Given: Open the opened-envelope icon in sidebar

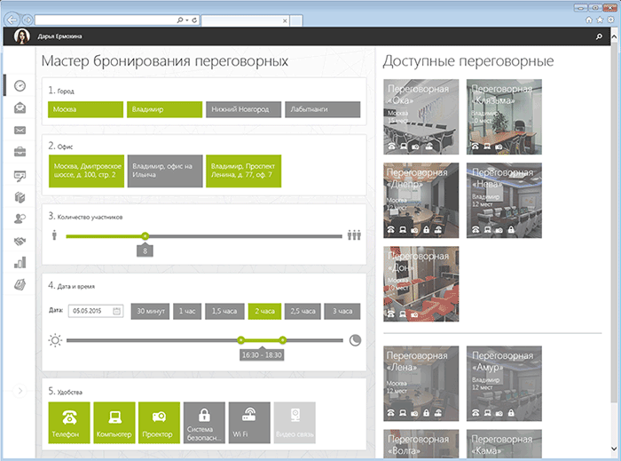Looking at the screenshot, I should (x=20, y=107).
